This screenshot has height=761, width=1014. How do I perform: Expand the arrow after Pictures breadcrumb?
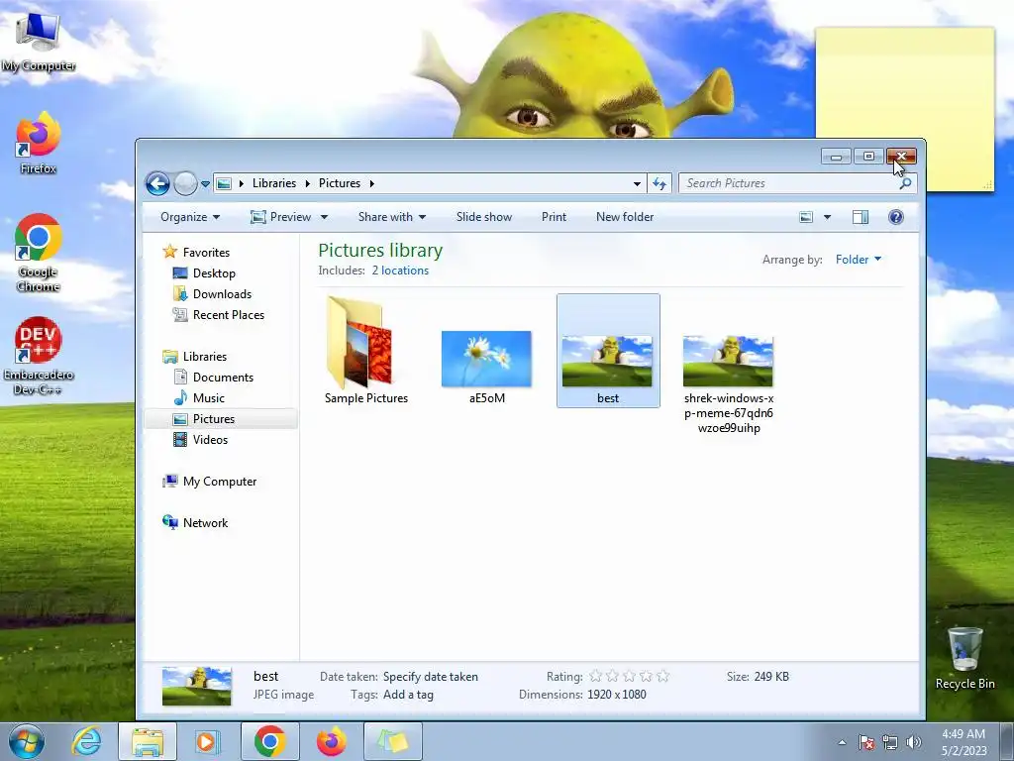coord(372,183)
